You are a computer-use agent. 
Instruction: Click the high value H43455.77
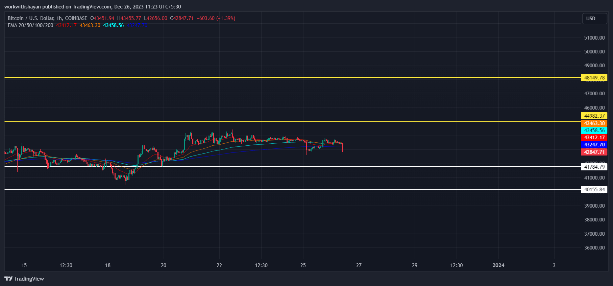(x=129, y=18)
